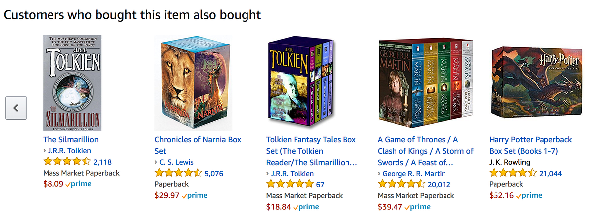
Task: Open the 2,118 reviews count link
Action: coord(102,162)
